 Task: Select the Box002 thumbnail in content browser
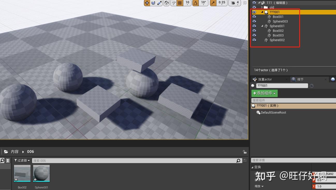22,173
